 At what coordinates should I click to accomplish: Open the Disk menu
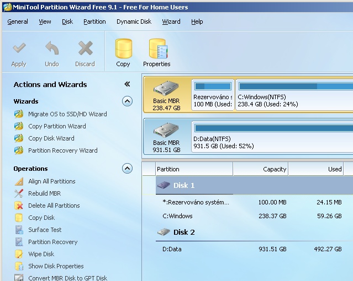coord(67,21)
